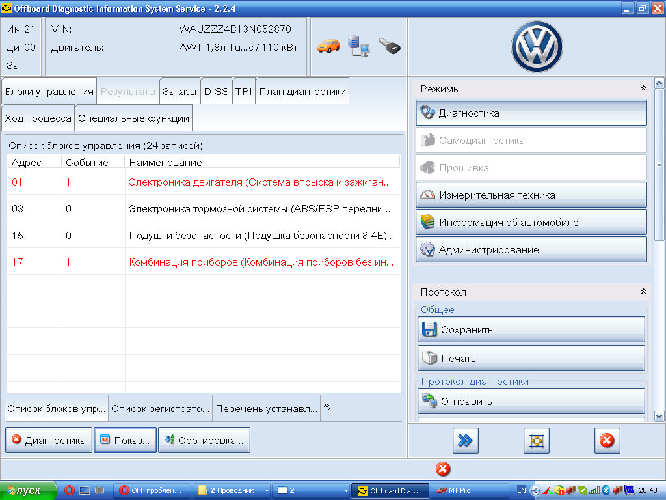Click the ignition key status icon
Screen dimensions: 666x500
(389, 46)
